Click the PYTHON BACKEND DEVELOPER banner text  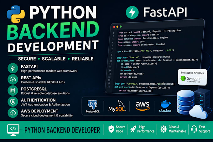(x=62, y=130)
